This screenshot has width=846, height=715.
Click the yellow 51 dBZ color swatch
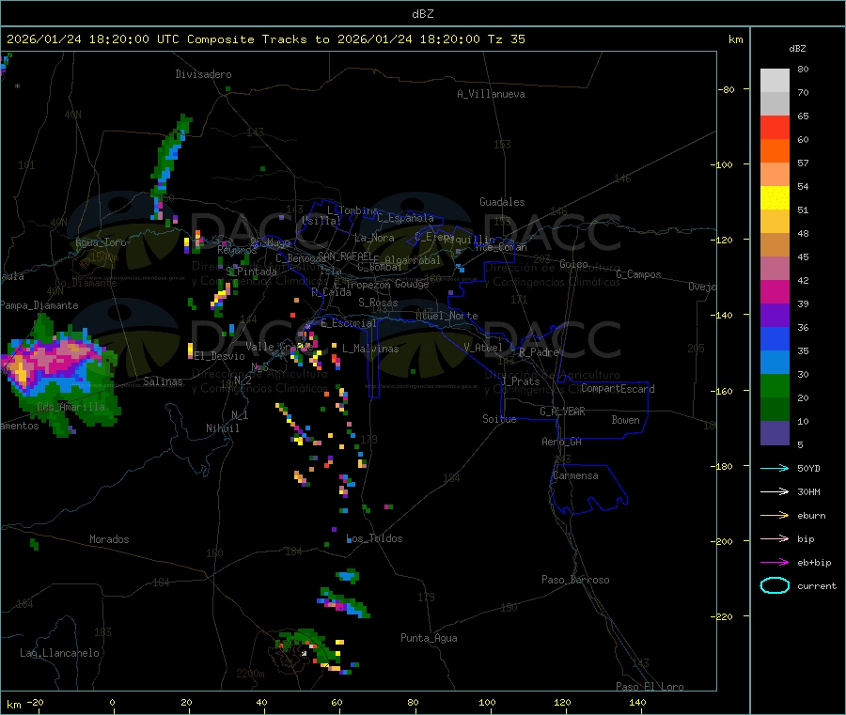coord(775,198)
